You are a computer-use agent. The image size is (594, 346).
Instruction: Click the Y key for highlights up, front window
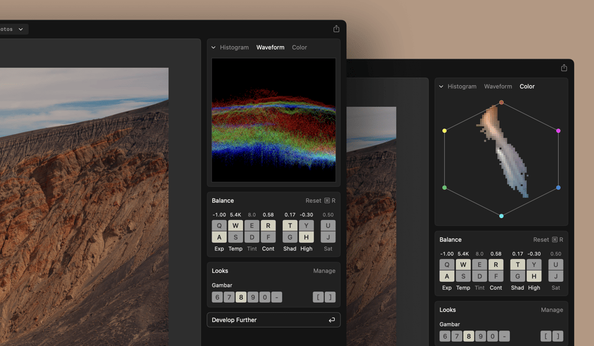tap(306, 226)
